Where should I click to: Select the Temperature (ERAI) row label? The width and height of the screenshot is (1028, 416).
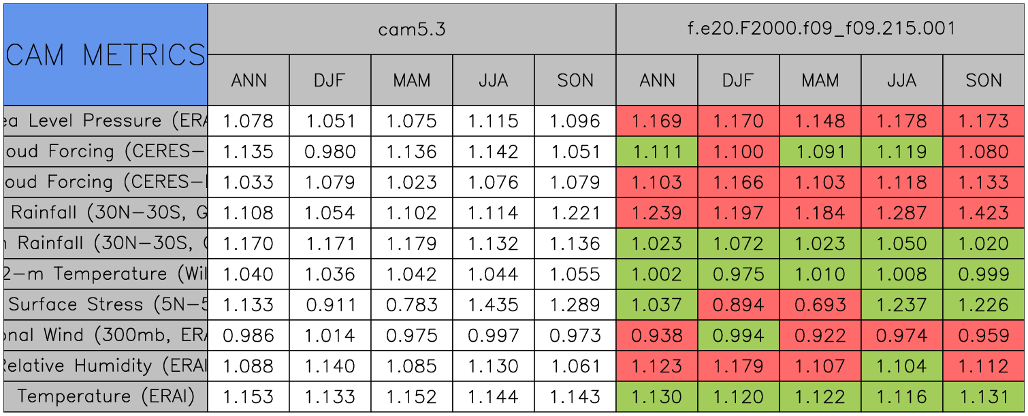106,397
